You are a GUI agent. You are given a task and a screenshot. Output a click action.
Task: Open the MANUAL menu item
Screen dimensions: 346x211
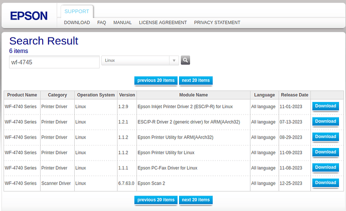pyautogui.click(x=122, y=22)
